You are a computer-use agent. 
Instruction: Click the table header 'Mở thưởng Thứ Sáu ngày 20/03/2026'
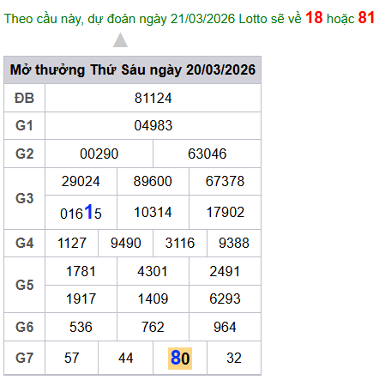point(133,70)
